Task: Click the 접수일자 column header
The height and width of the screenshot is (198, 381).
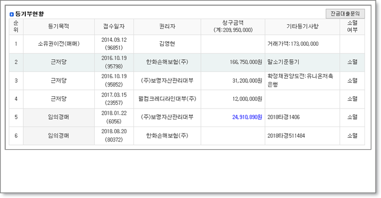Action: pos(114,26)
